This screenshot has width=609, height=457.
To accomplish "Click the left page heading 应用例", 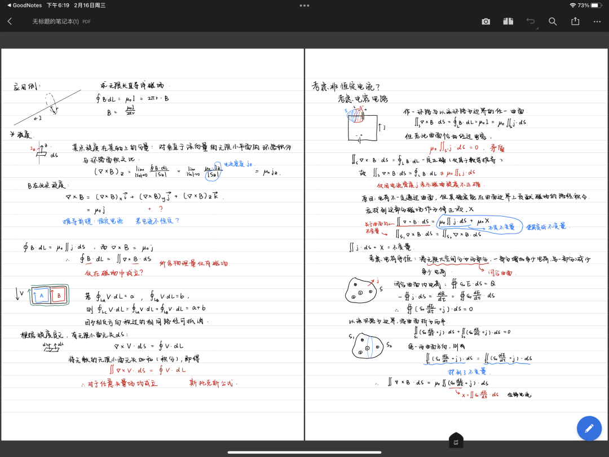I will [x=24, y=87].
